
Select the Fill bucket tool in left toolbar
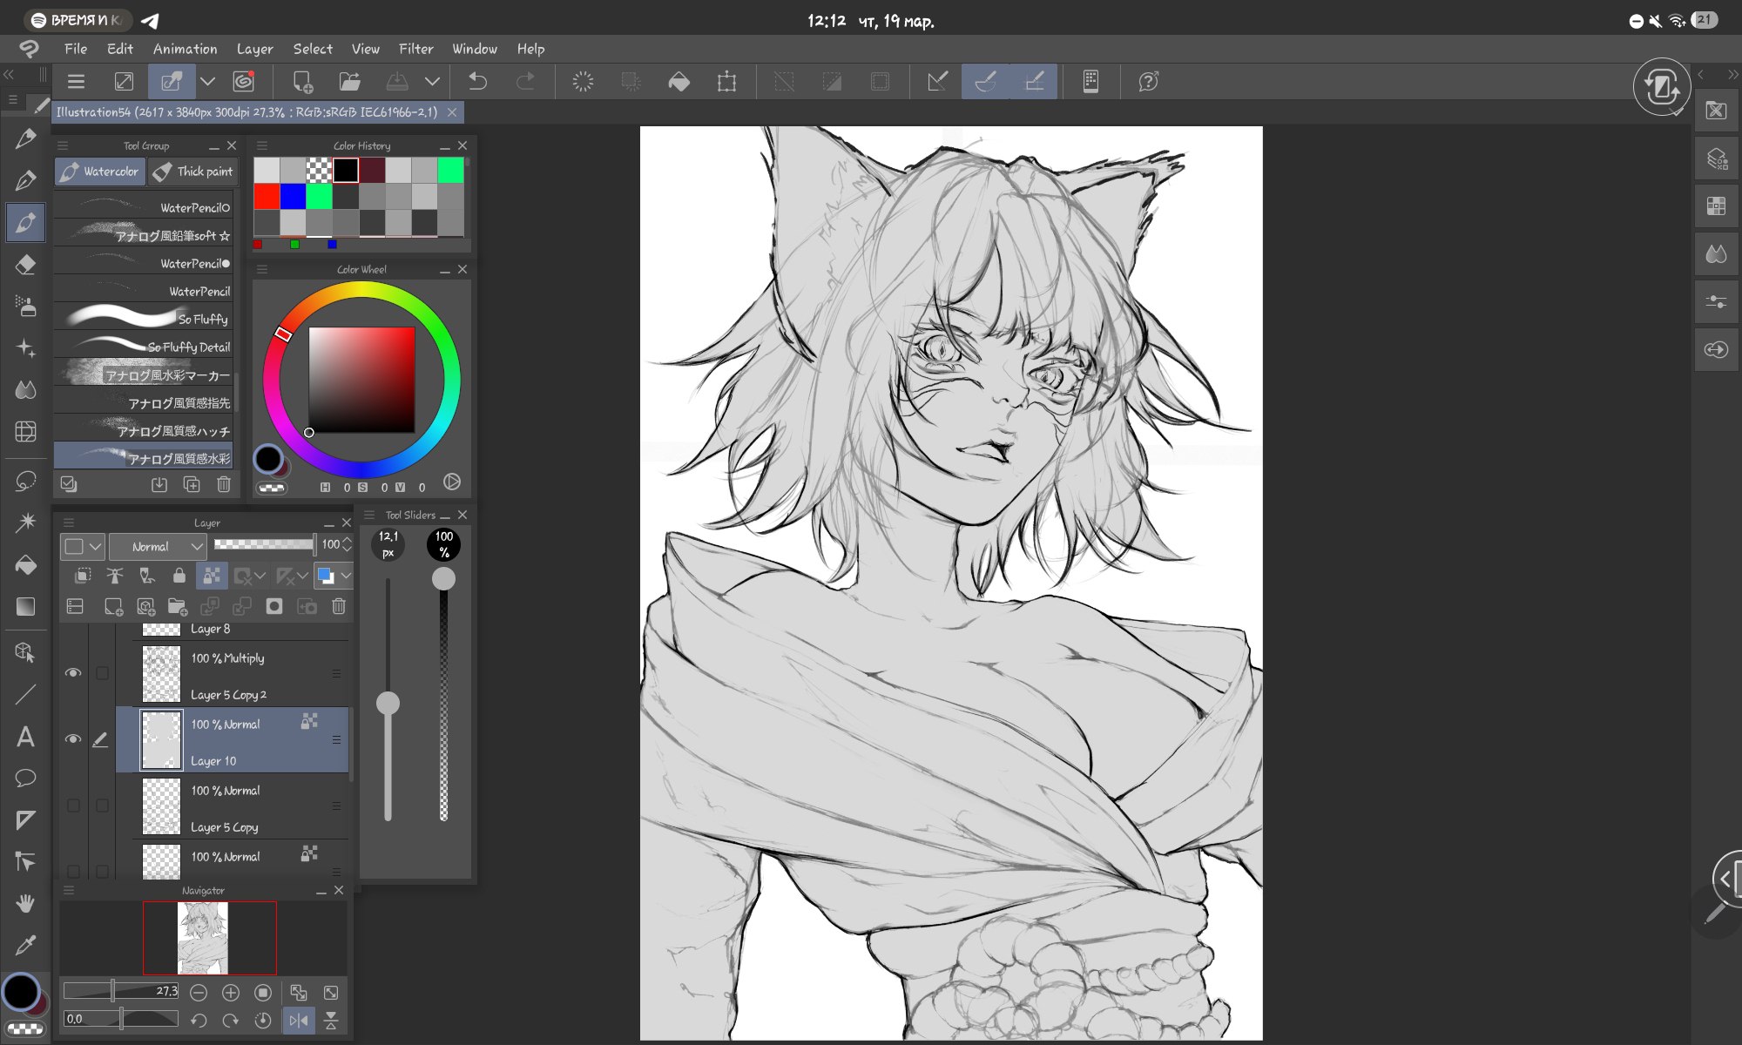coord(25,564)
